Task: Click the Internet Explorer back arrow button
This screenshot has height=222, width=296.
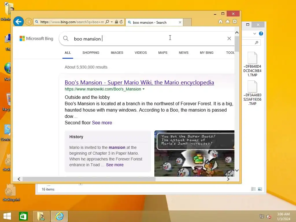Action: point(18,22)
